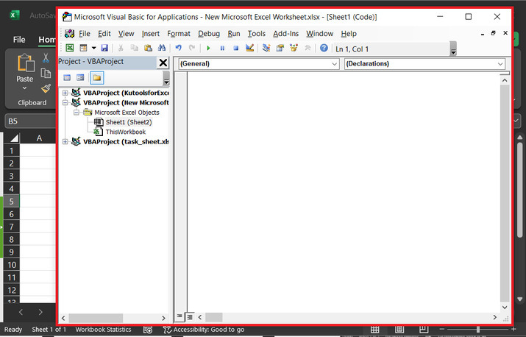Image resolution: width=526 pixels, height=337 pixels.
Task: Collapse VBAProject (New Microsoft) tree node
Action: coord(65,103)
